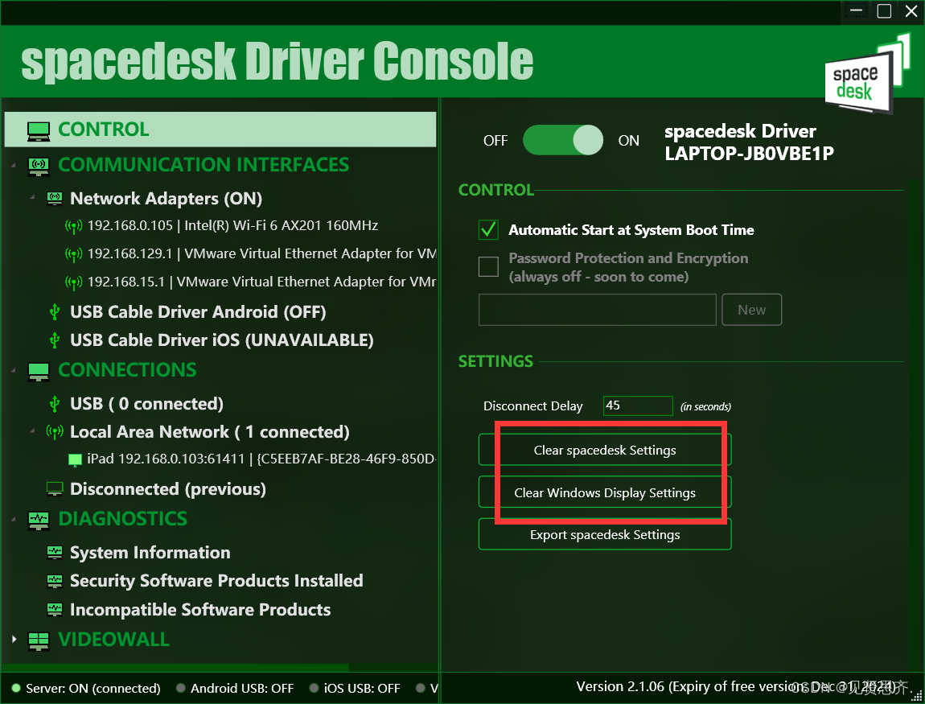The image size is (925, 704).
Task: Click the System Information icon
Action: pyautogui.click(x=55, y=553)
